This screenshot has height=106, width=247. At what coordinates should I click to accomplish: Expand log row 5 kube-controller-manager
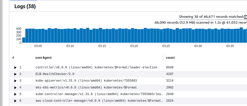[x=15, y=94]
